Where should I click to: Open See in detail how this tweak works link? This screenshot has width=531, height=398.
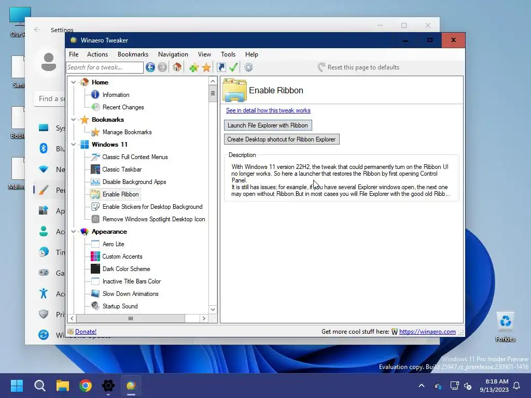(x=268, y=110)
